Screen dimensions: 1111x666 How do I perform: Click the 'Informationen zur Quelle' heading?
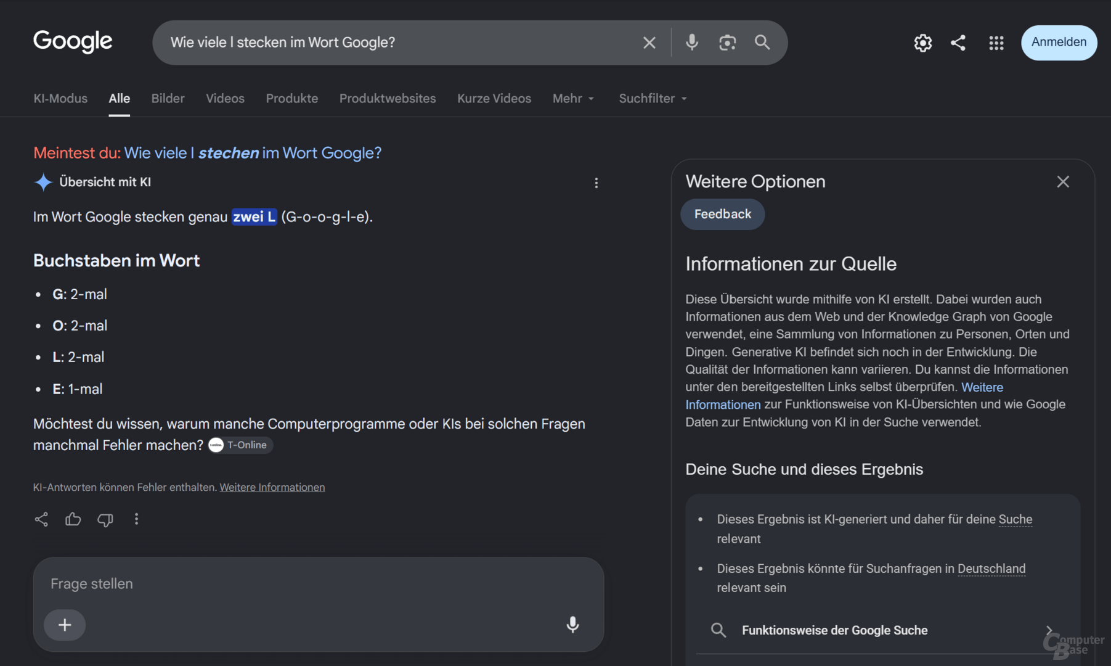pos(791,264)
